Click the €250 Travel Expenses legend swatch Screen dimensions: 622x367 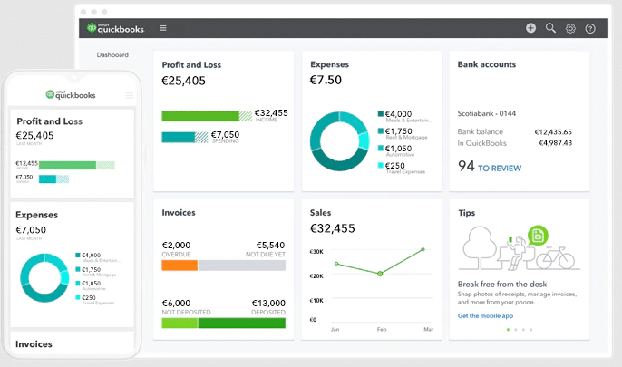click(x=381, y=165)
